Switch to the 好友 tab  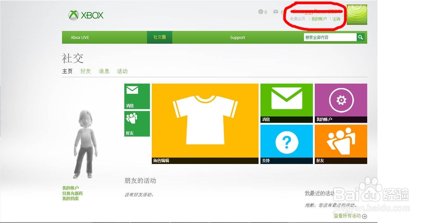(x=85, y=72)
